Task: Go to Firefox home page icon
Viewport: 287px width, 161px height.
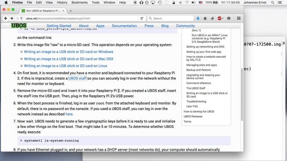Action: 205,18
